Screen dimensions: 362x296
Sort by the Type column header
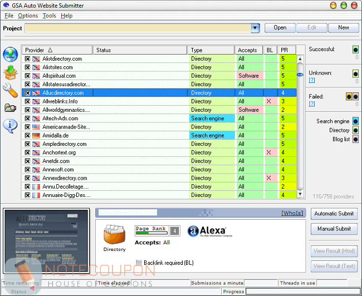pos(211,50)
